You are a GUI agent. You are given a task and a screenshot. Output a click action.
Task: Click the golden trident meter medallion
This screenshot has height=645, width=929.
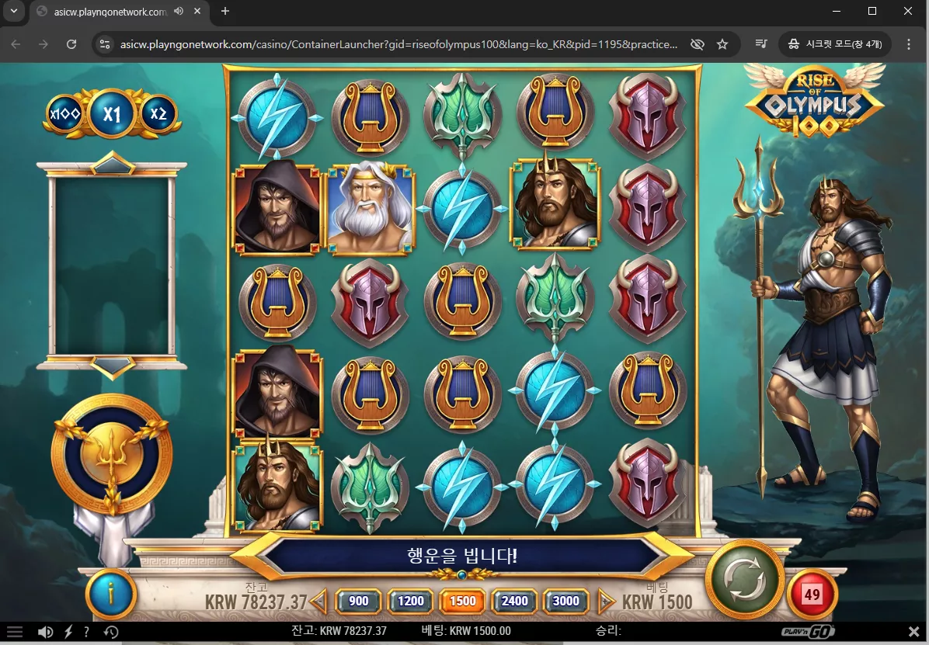click(112, 454)
